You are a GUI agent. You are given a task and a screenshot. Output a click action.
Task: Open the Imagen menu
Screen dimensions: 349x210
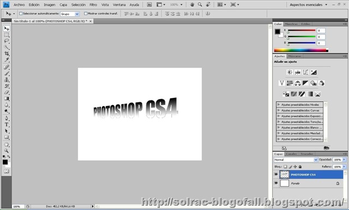click(x=50, y=5)
